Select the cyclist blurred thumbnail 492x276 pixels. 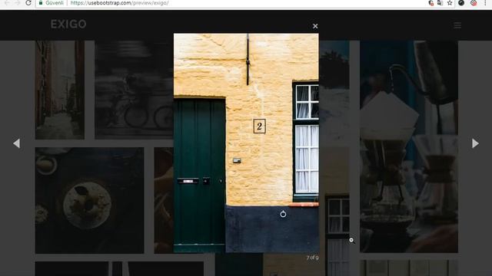click(x=134, y=90)
